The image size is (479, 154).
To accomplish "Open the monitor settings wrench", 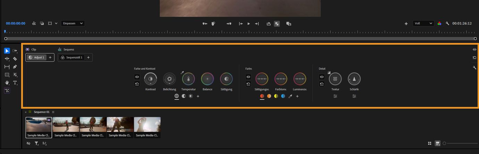I will (x=447, y=24).
